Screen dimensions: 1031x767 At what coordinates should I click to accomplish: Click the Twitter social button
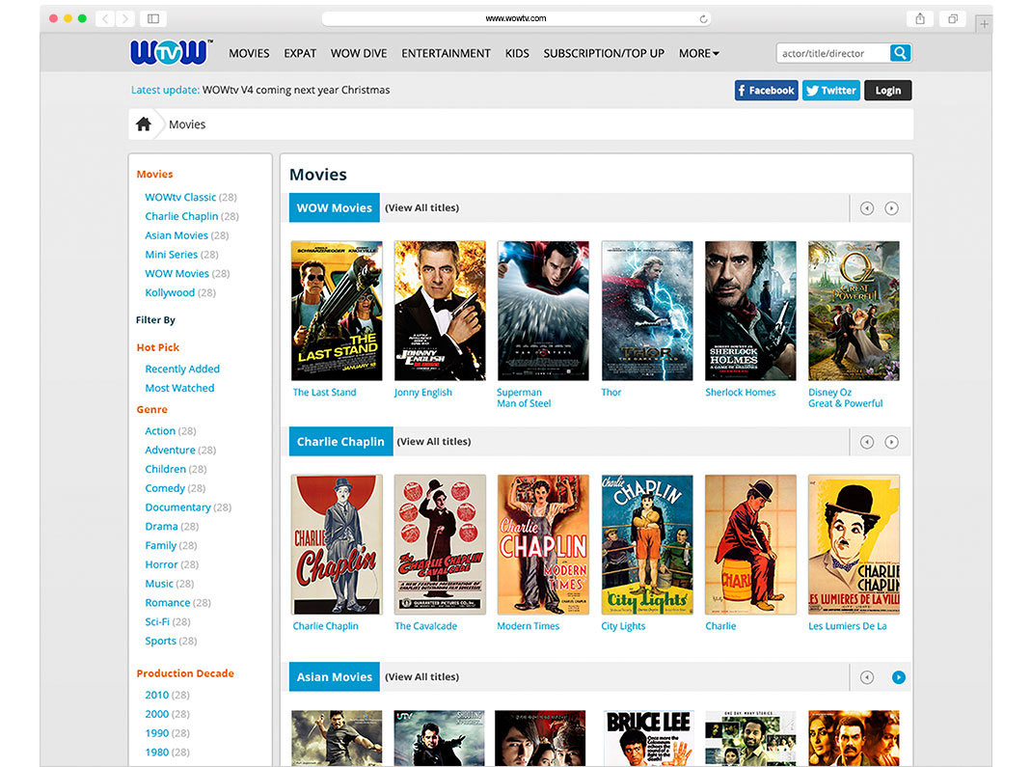pyautogui.click(x=830, y=90)
